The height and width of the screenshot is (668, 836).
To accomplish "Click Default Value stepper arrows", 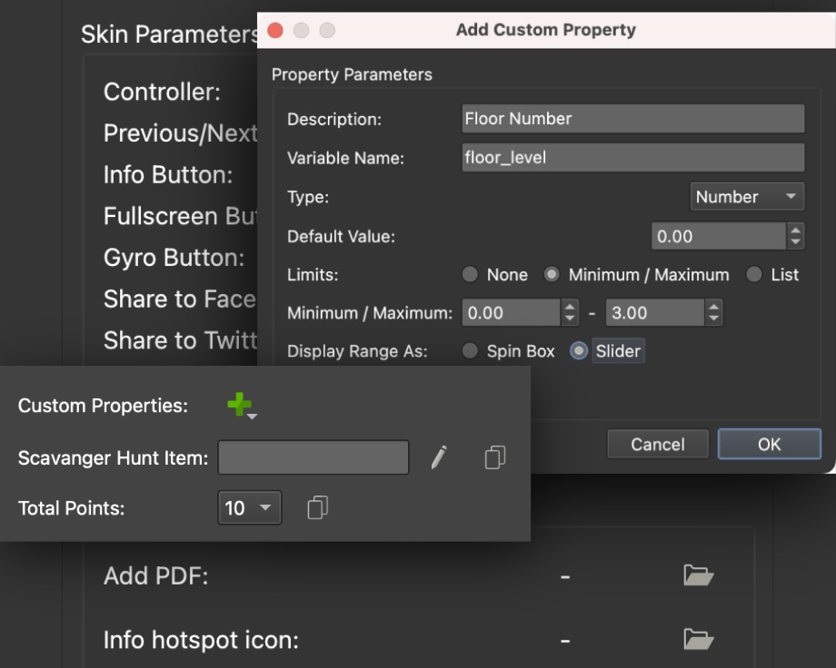I will click(796, 237).
